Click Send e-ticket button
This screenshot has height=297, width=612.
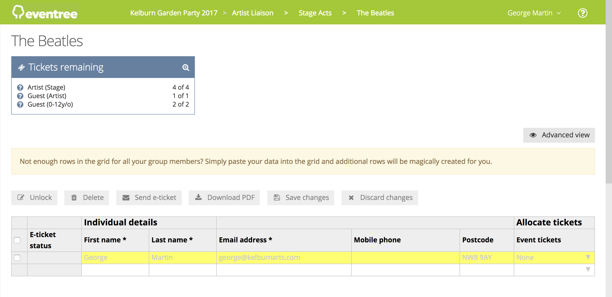click(x=149, y=198)
